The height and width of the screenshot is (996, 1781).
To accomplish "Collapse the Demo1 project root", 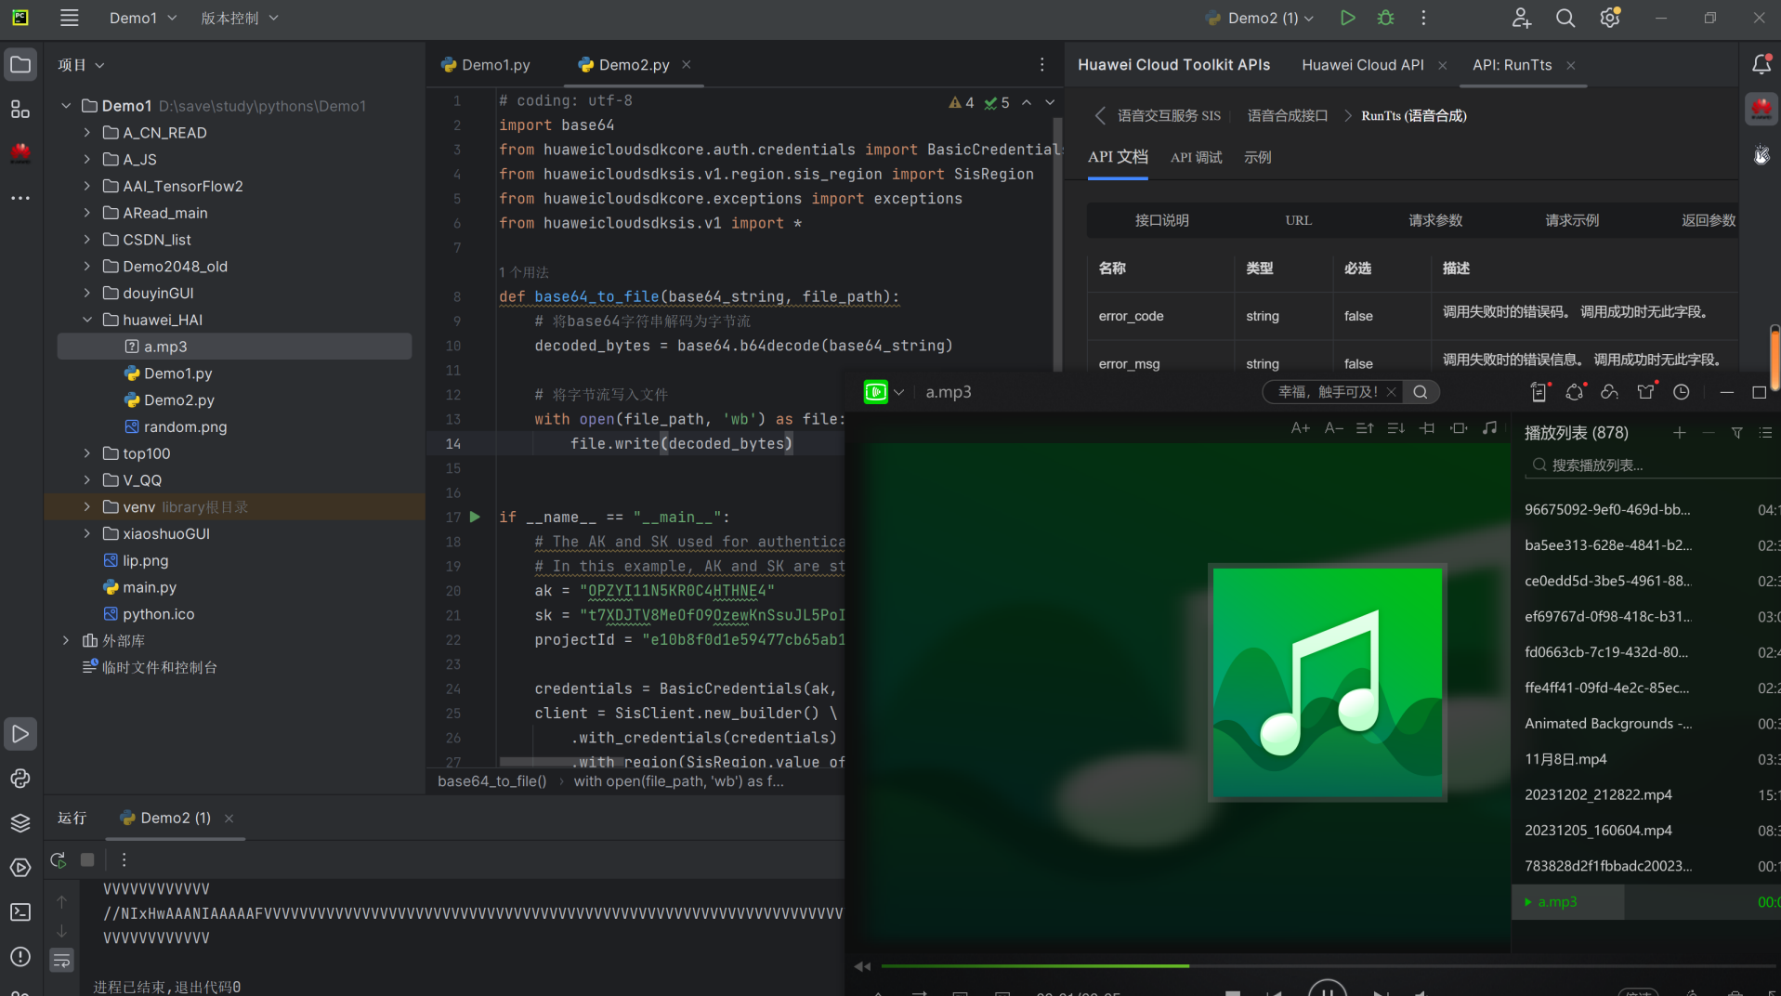I will [65, 106].
